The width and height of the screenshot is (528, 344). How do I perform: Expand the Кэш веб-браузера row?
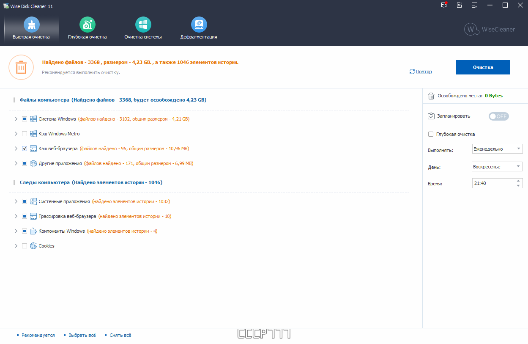click(x=16, y=149)
